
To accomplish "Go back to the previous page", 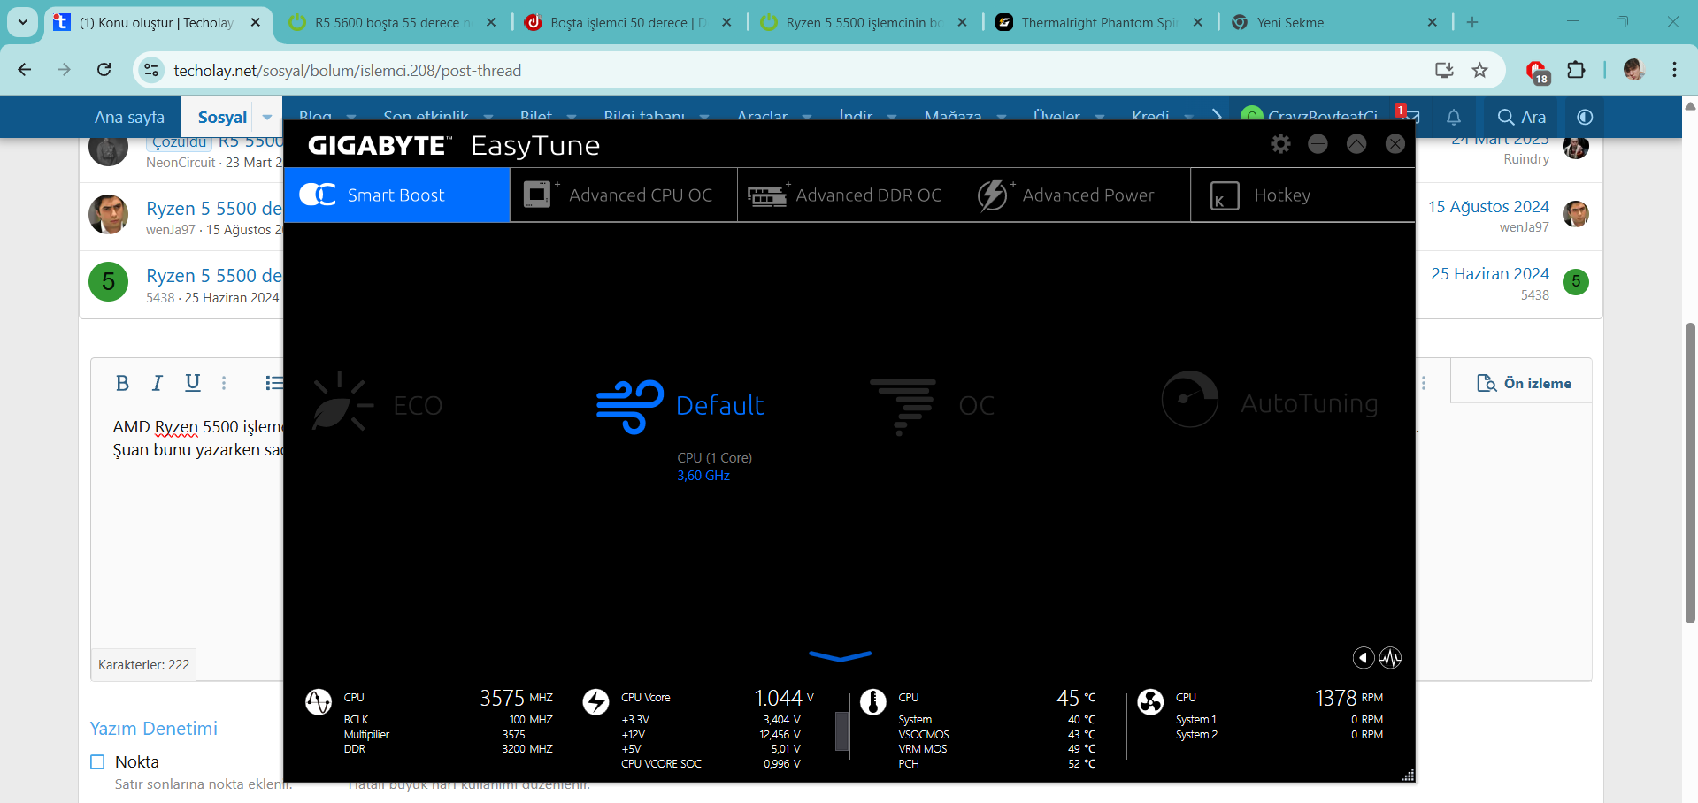I will click(x=25, y=70).
